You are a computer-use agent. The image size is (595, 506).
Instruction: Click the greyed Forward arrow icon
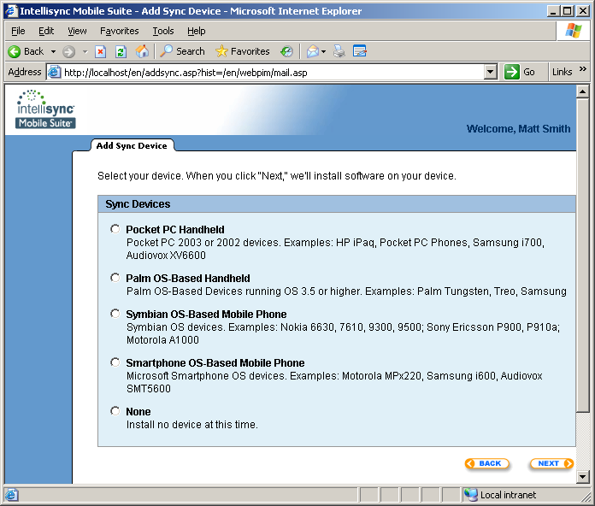click(x=68, y=51)
